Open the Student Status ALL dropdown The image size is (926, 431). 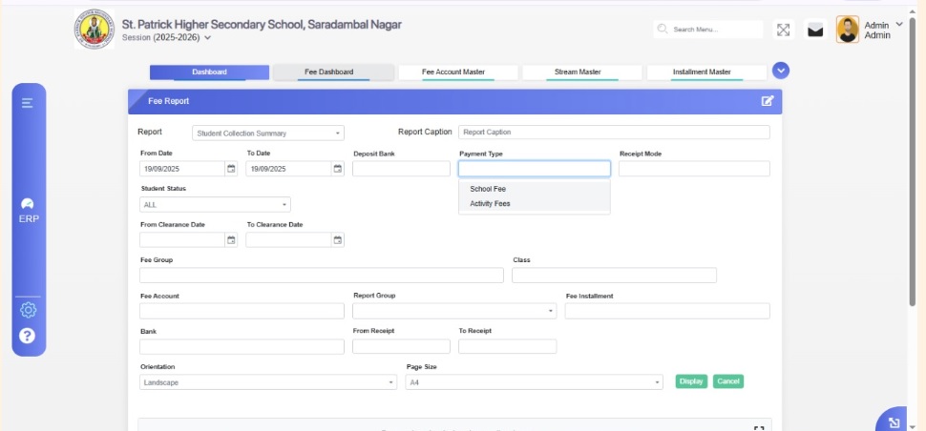[215, 204]
